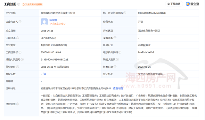The image size is (205, 120).
Task: Click help icon next to 核准日期
Action: (x=115, y=67)
